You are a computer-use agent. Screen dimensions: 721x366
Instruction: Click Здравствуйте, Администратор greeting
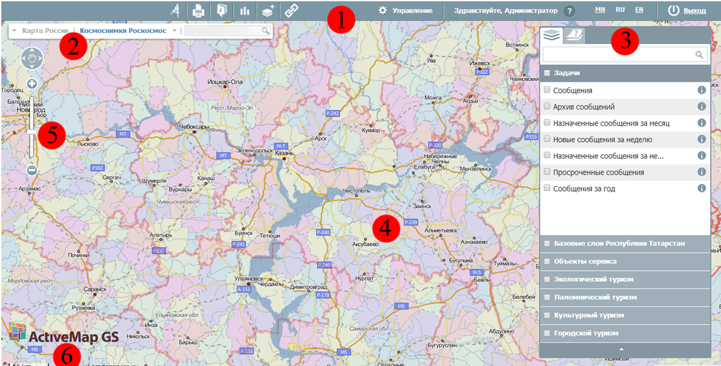505,10
